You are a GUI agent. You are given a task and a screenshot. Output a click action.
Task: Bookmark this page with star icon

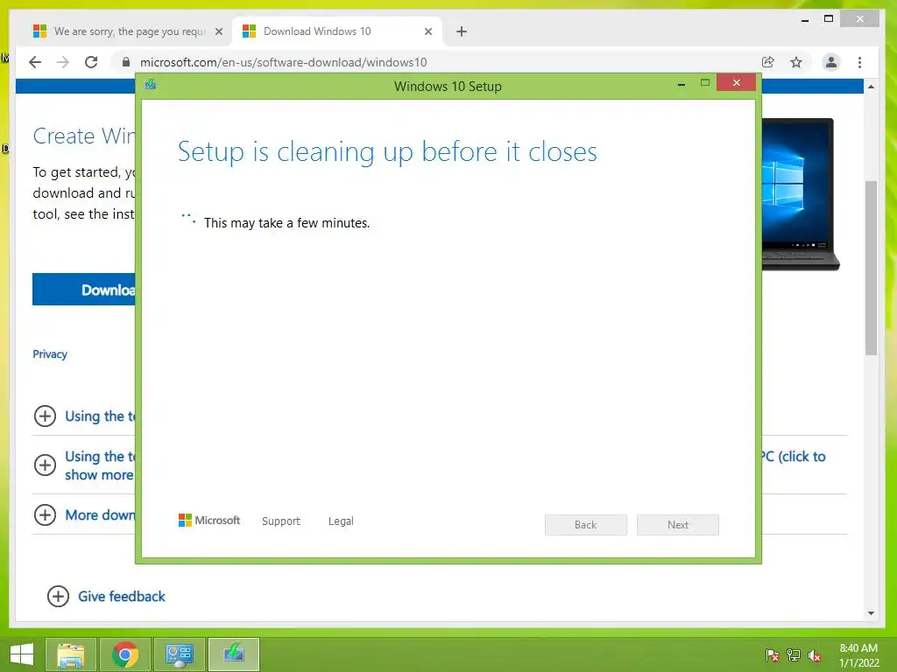[795, 62]
